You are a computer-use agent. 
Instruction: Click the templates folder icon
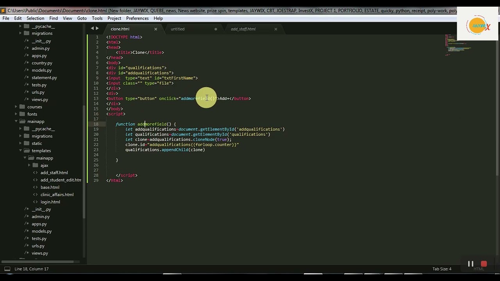point(27,151)
